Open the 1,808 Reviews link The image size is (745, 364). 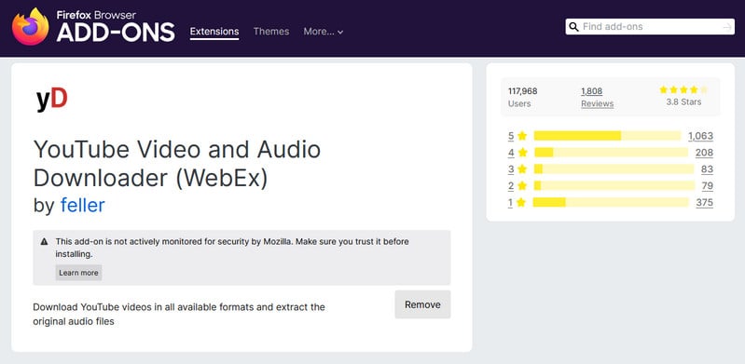[591, 91]
